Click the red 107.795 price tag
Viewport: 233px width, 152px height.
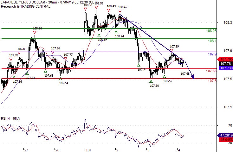225,60
